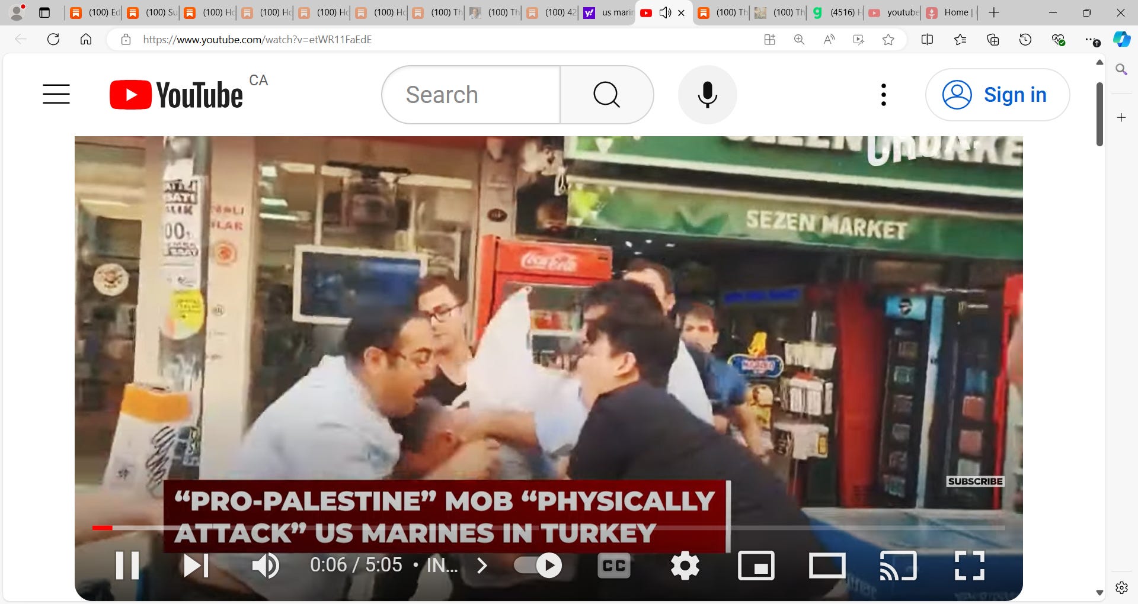Add a sidebar app with plus
Viewport: 1138px width, 604px height.
(x=1121, y=117)
